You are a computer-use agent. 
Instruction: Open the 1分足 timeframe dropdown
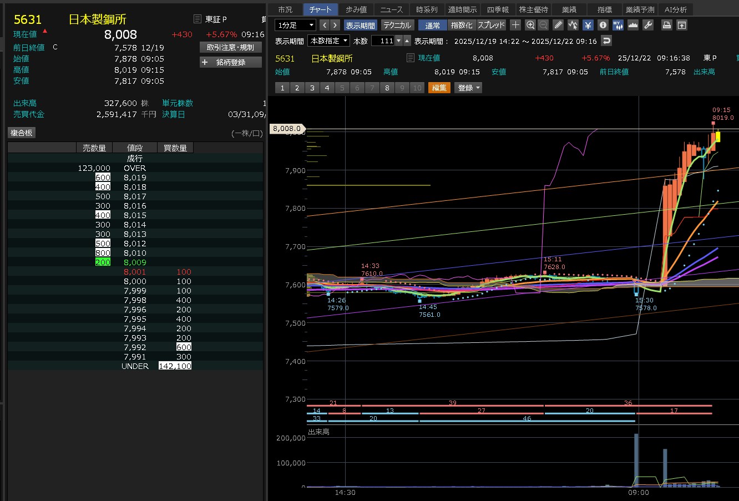coord(295,25)
